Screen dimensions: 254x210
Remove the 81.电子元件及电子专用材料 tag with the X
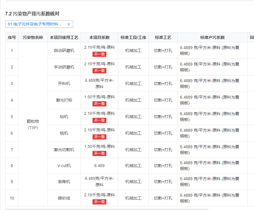[69, 24]
